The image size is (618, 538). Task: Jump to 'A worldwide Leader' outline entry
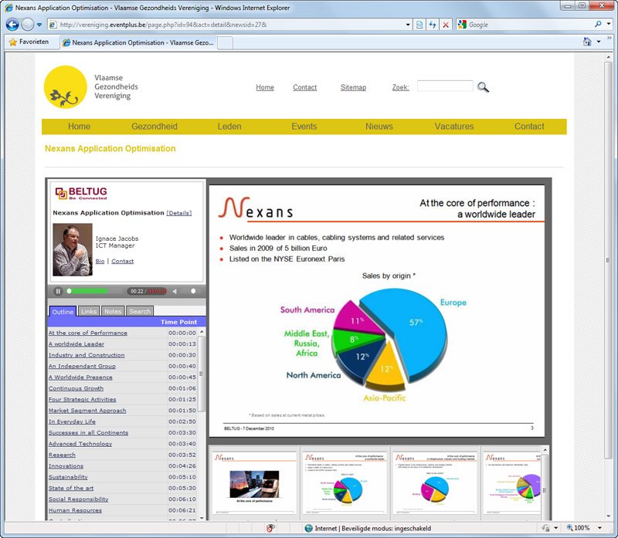point(76,343)
